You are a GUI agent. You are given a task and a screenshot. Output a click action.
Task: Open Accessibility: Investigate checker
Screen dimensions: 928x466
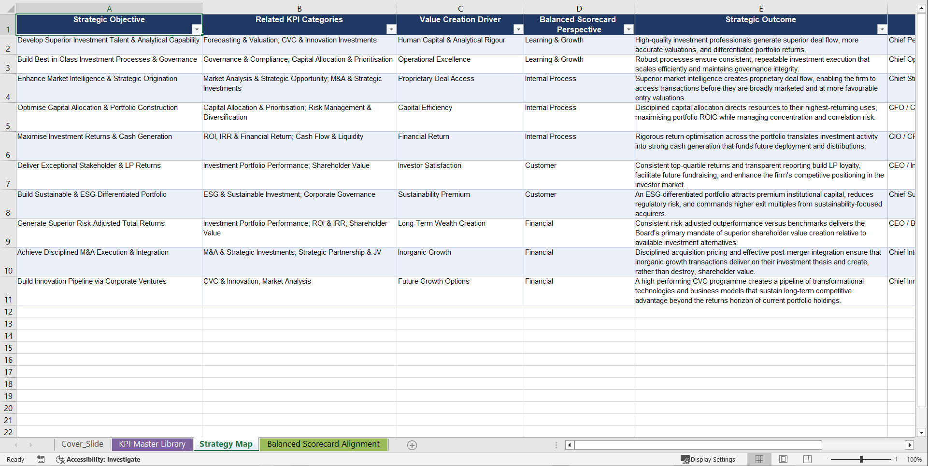click(98, 459)
